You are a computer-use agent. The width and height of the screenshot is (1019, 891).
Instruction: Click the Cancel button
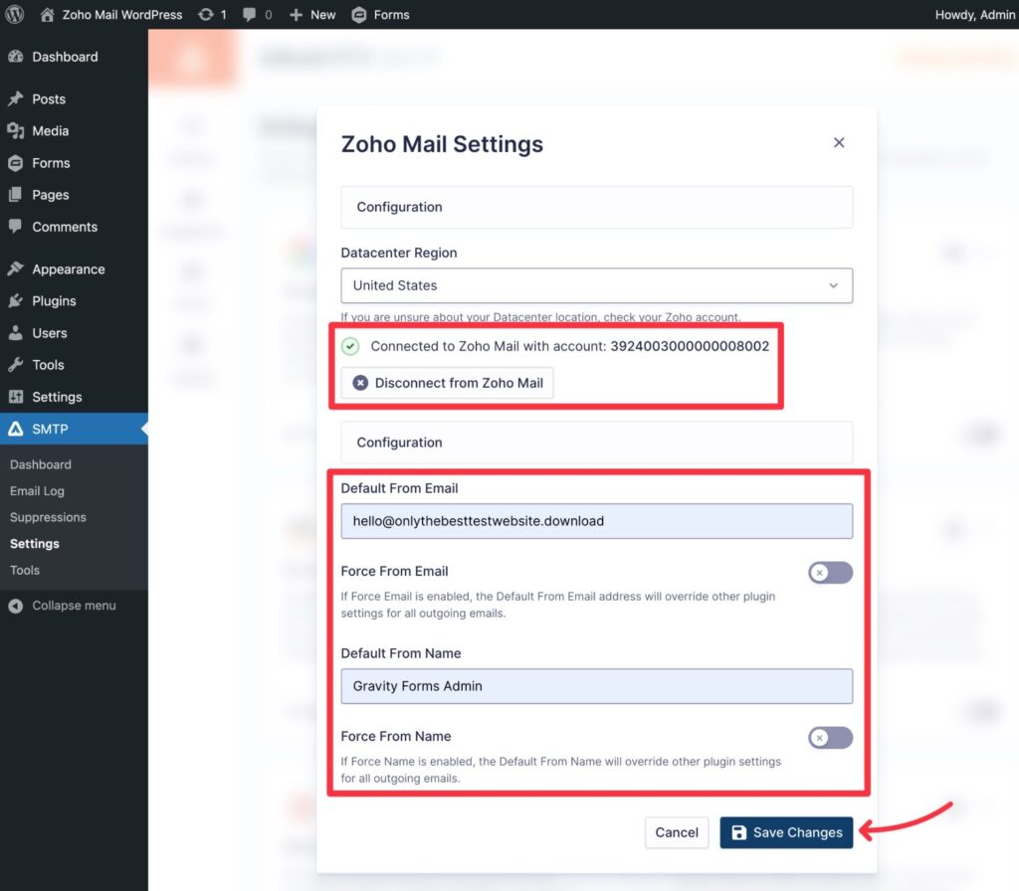point(677,832)
